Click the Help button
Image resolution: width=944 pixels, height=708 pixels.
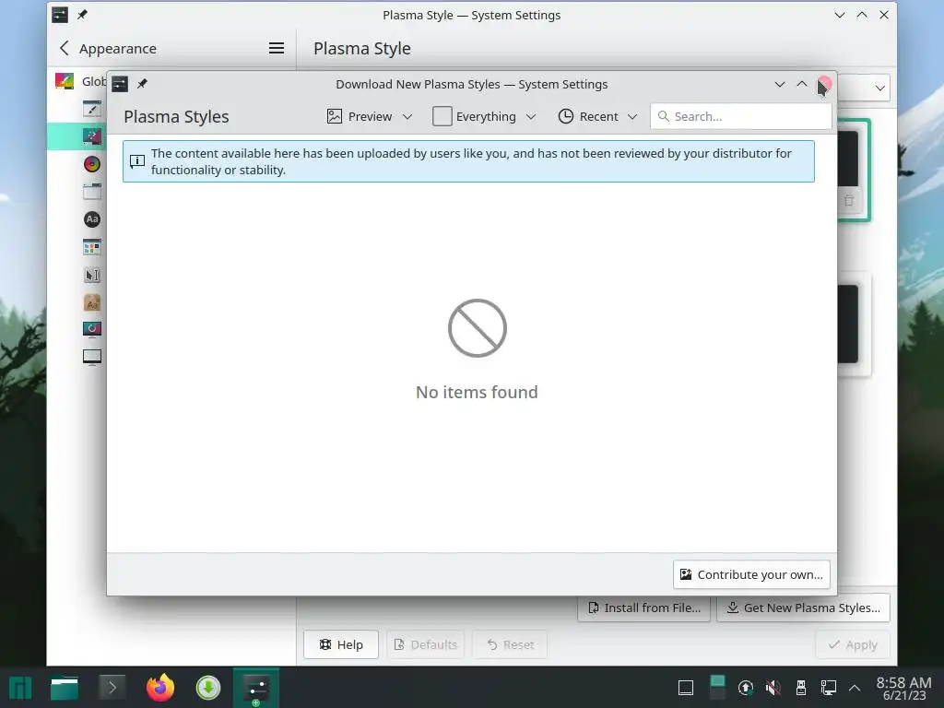click(x=341, y=644)
